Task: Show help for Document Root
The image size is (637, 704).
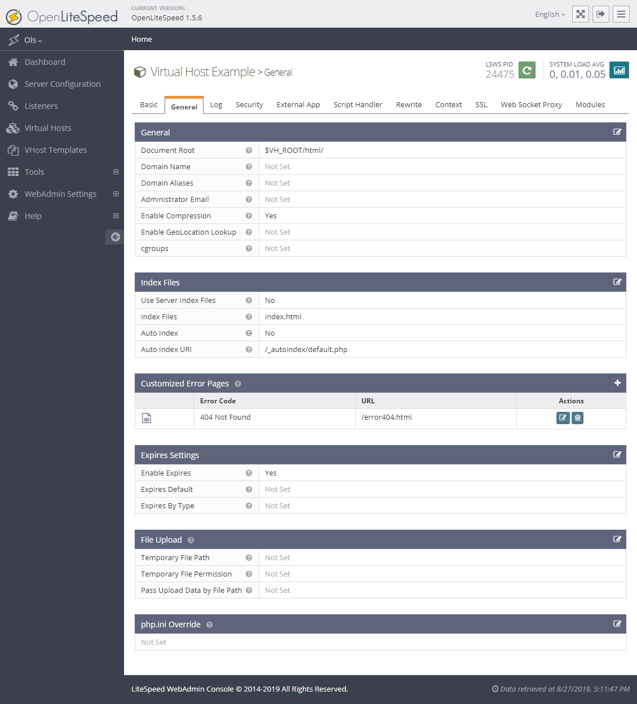Action: (249, 151)
